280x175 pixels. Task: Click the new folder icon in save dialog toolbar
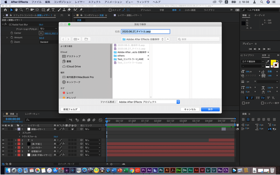click(86, 39)
